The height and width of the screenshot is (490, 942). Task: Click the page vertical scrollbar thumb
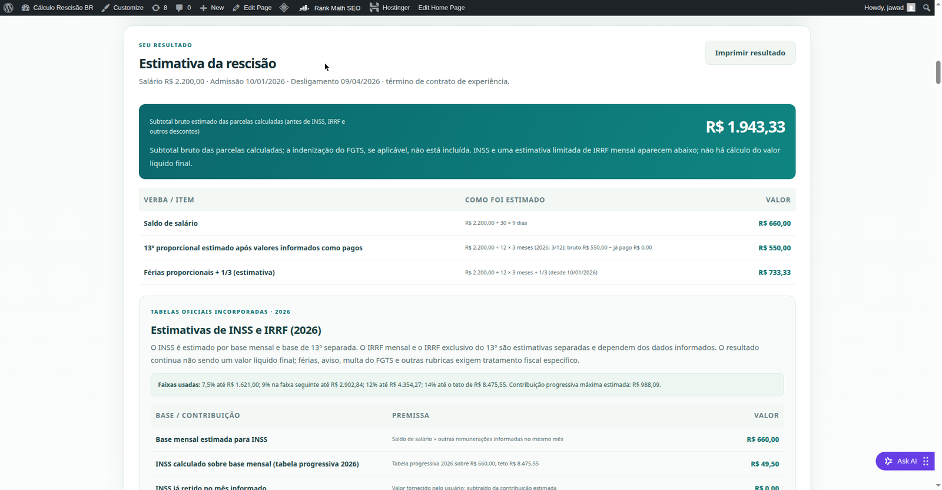[938, 72]
